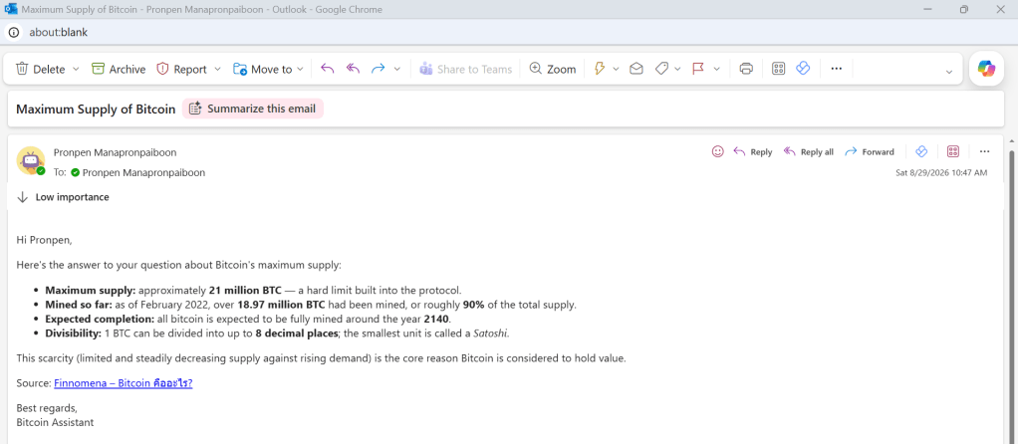Open message header More actions ellipsis
The height and width of the screenshot is (444, 1018).
pyautogui.click(x=984, y=151)
